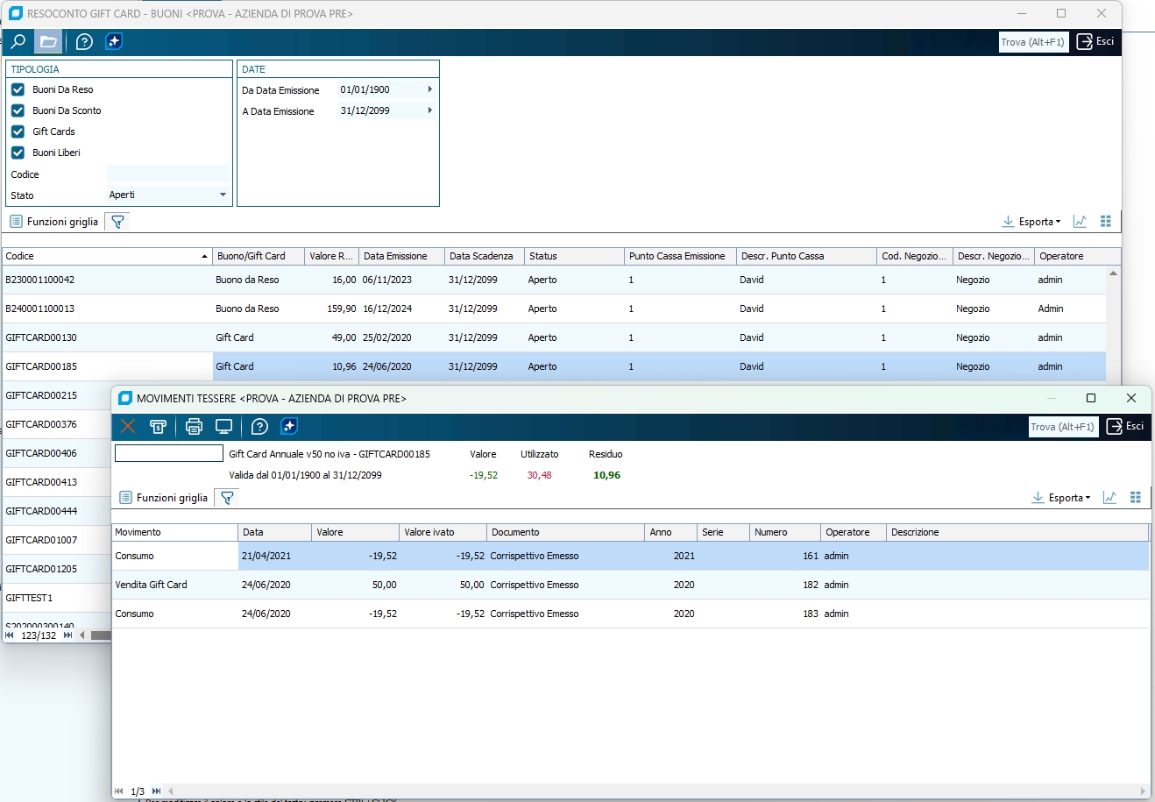Click the cash register icon in Movimenti toolbar
Screen dimensions: 1155x802
pos(158,427)
